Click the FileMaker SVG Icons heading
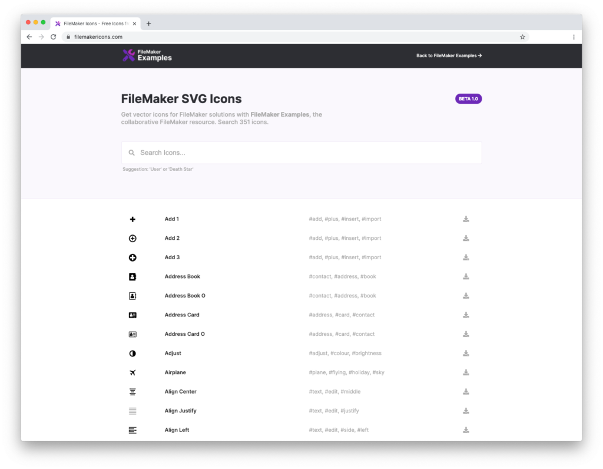Screen dimensions: 603x469 (181, 99)
